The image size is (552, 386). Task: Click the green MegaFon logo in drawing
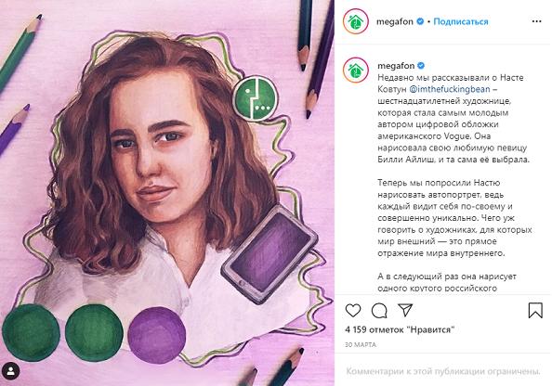click(x=256, y=98)
